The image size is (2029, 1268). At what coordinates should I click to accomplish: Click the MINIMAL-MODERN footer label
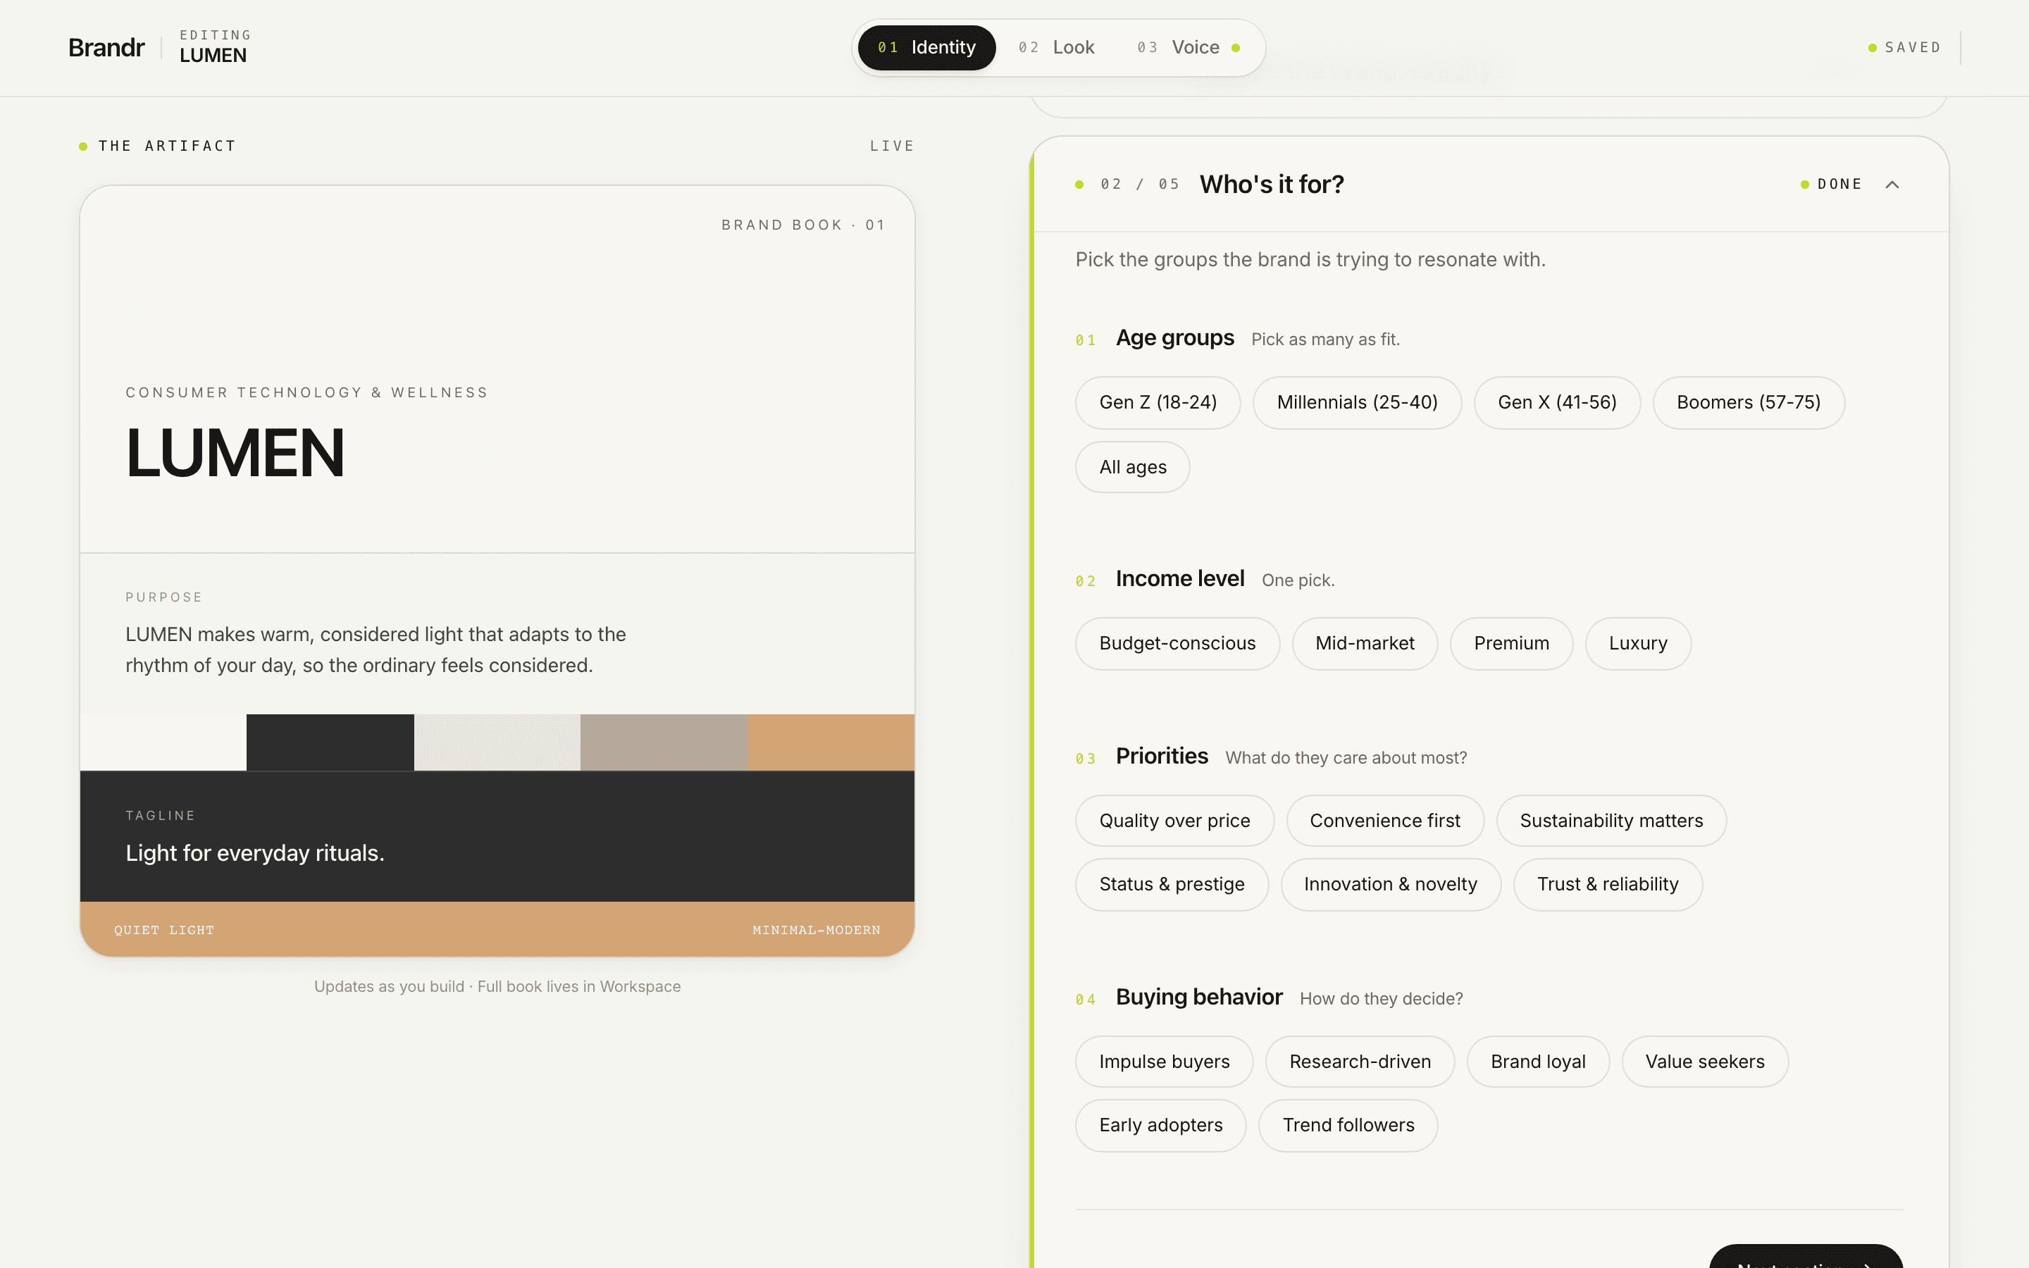pyautogui.click(x=817, y=930)
